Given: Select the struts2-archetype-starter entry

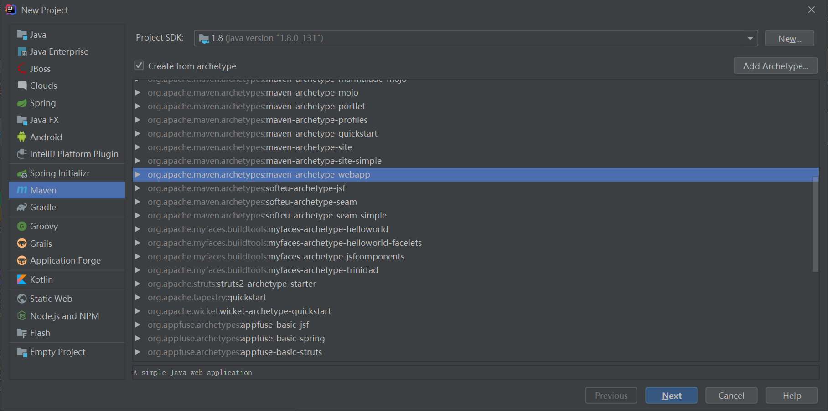Looking at the screenshot, I should [232, 284].
